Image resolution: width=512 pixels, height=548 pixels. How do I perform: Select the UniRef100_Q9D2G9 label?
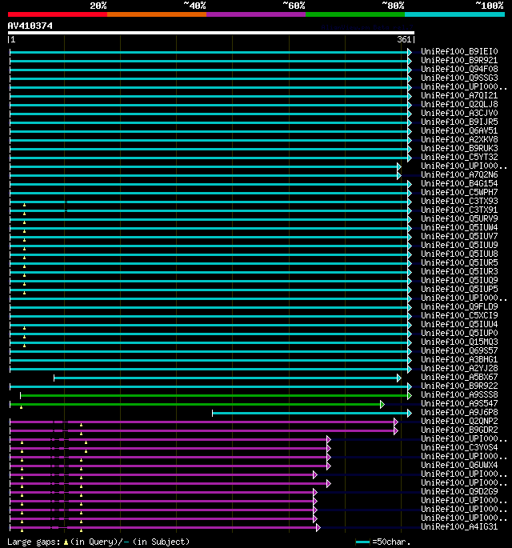pos(459,491)
